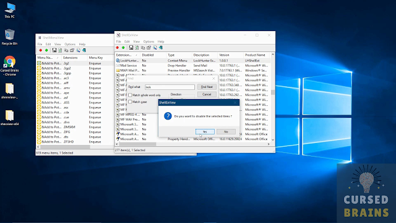Decline with the No button
396x223 pixels.
[226, 132]
